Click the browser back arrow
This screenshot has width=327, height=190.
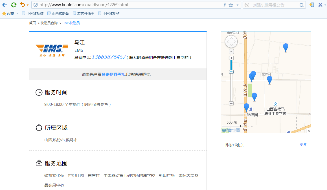pyautogui.click(x=5, y=5)
